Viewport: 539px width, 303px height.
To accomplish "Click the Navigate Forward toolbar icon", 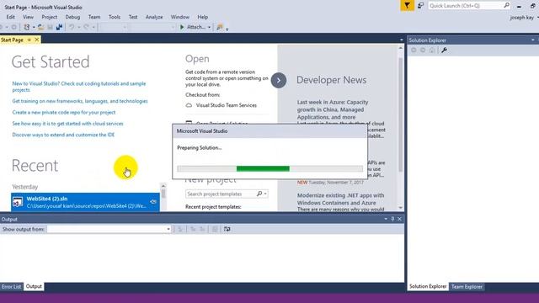I will (13, 27).
